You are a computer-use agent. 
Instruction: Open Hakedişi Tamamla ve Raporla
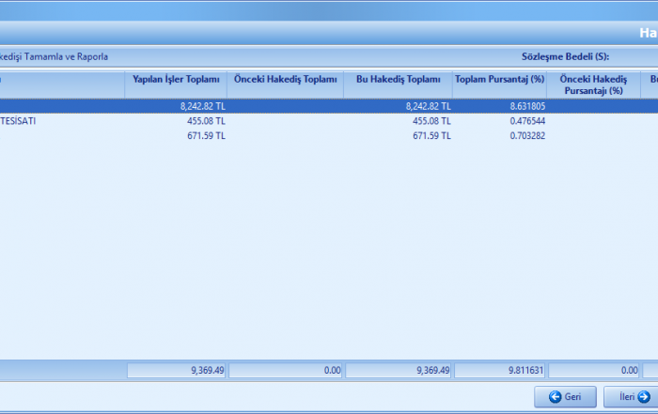54,56
